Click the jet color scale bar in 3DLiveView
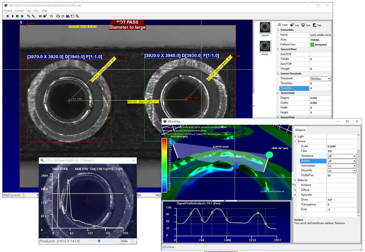 tap(164, 165)
